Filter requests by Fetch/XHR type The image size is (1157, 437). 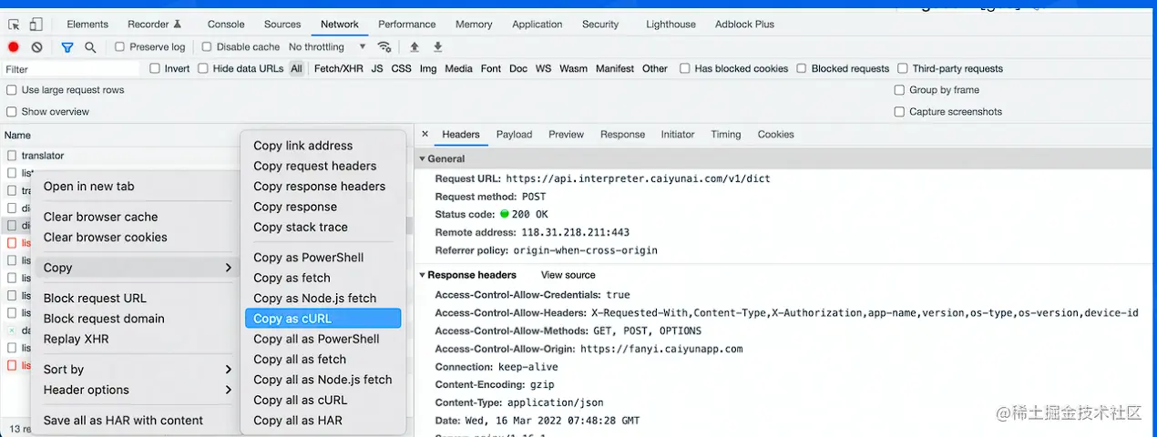(338, 68)
